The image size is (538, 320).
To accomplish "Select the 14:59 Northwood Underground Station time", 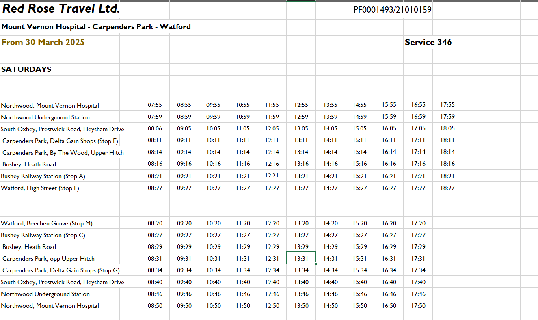I will tap(360, 117).
